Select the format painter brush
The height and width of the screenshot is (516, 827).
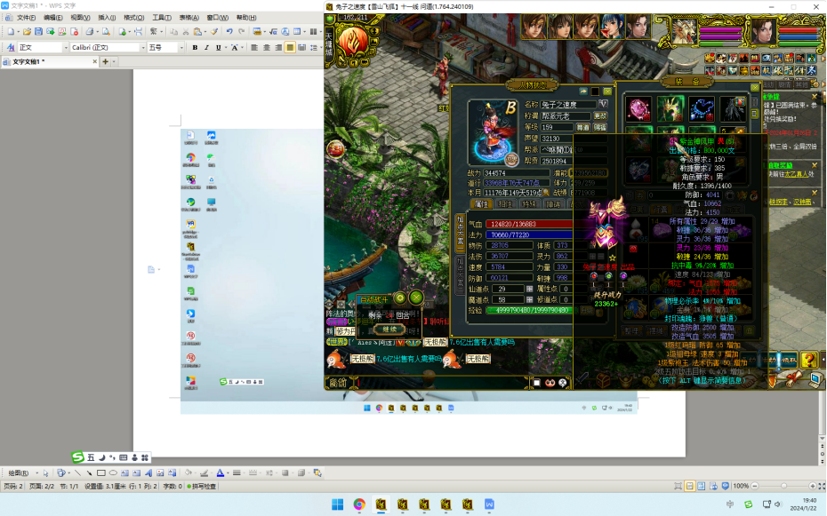[214, 32]
